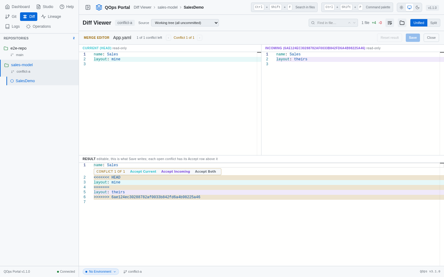Viewport: 444px width, 277px height.
Task: Close the merge editor
Action: click(431, 38)
